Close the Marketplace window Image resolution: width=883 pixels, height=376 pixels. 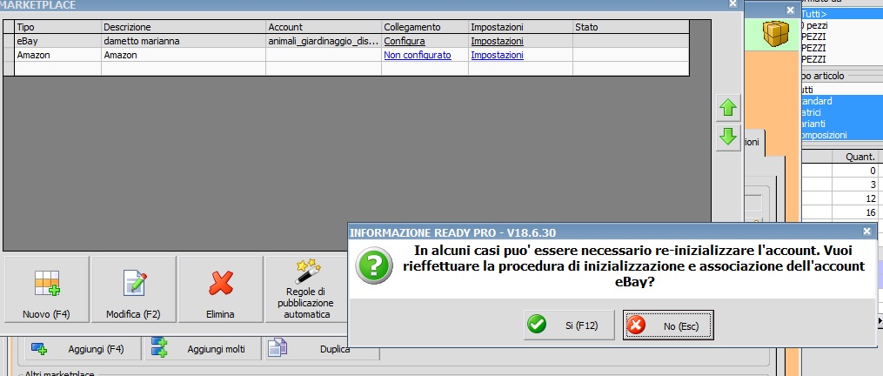pos(732,4)
